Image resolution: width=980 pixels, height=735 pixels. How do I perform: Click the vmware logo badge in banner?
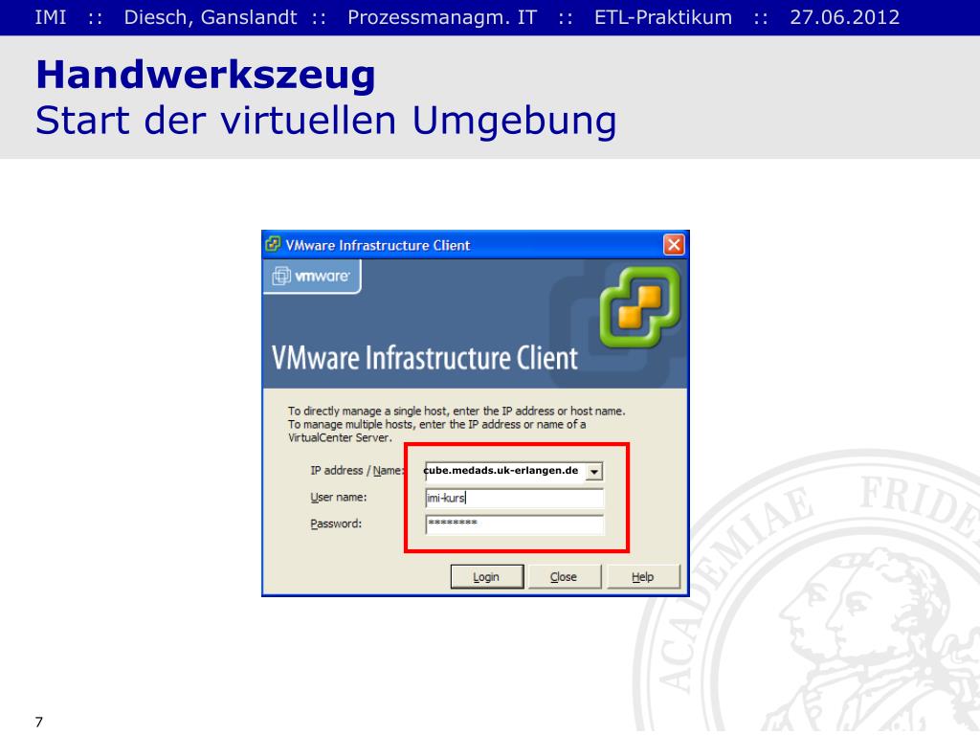313,276
